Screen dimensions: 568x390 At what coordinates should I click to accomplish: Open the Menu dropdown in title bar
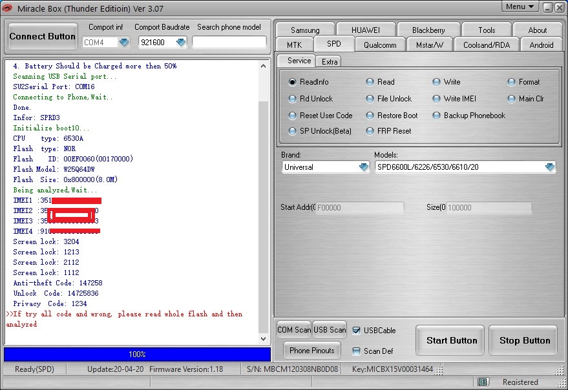(520, 6)
